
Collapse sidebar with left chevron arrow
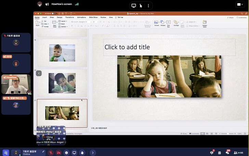click(x=39, y=73)
